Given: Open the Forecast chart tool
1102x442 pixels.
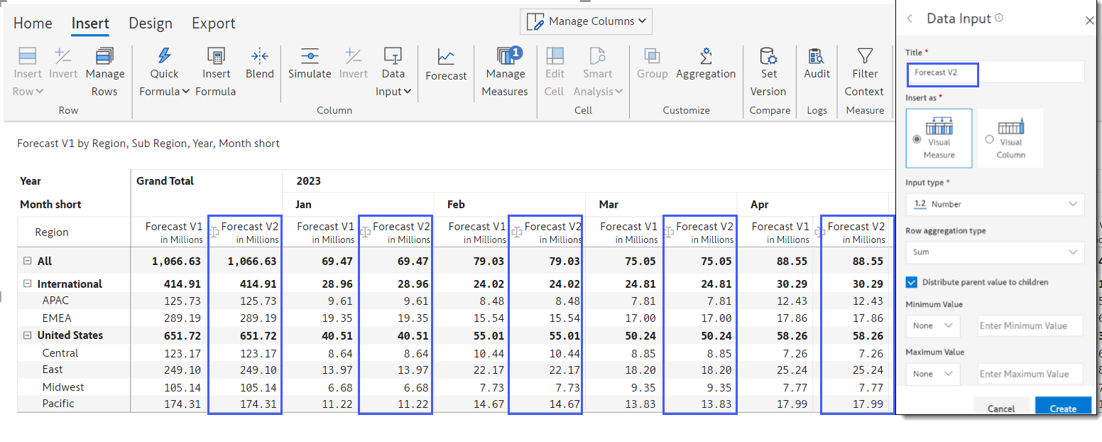Looking at the screenshot, I should pyautogui.click(x=446, y=58).
